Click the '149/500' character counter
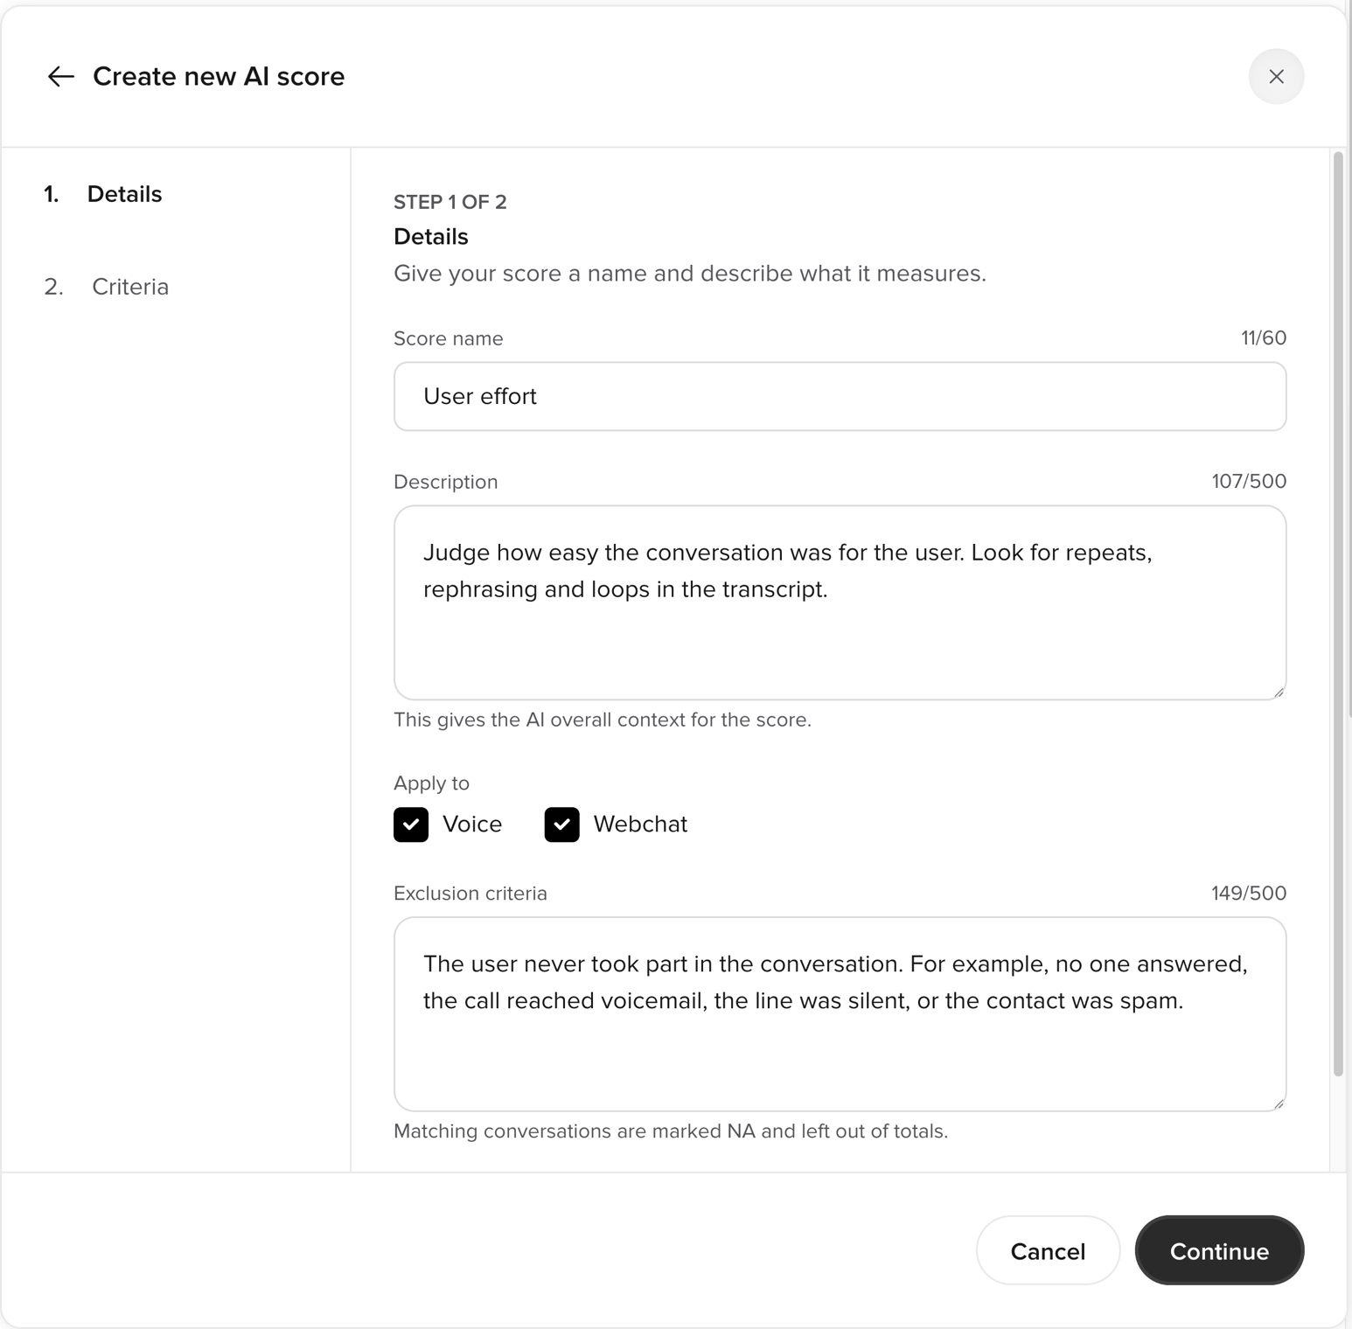Viewport: 1352px width, 1329px height. [x=1249, y=893]
